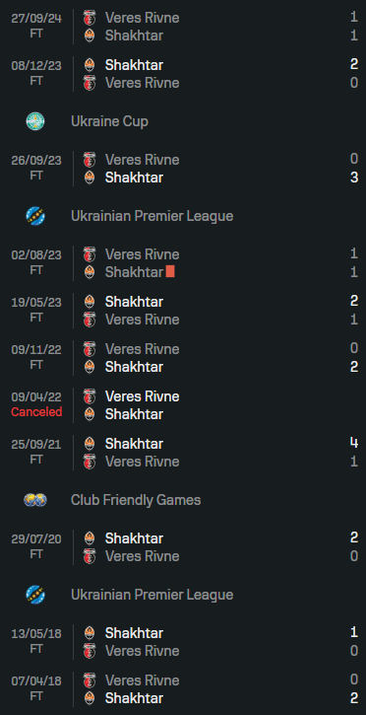Select Shakhtar in the 25/09/21 match

click(x=134, y=444)
